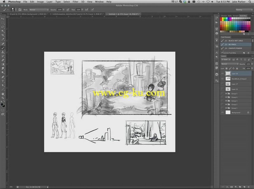Image resolution: width=254 pixels, height=189 pixels.
Task: Select the History Brush tool
Action: 3,56
